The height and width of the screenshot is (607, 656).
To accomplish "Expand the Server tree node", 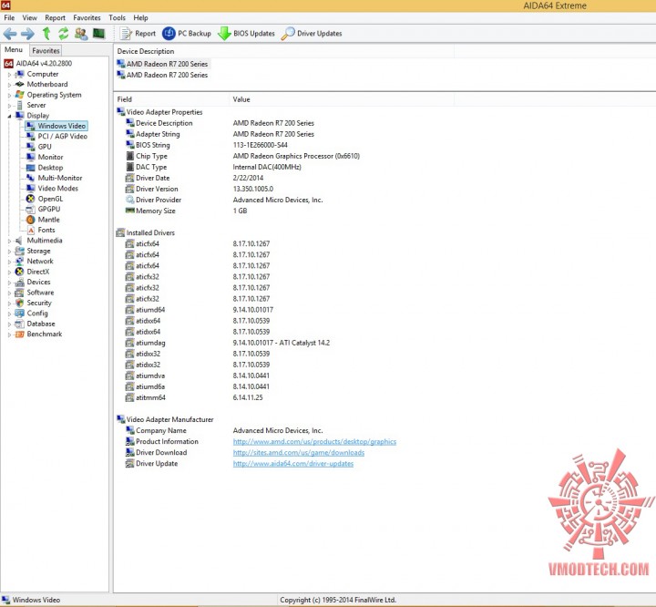I will coord(9,106).
